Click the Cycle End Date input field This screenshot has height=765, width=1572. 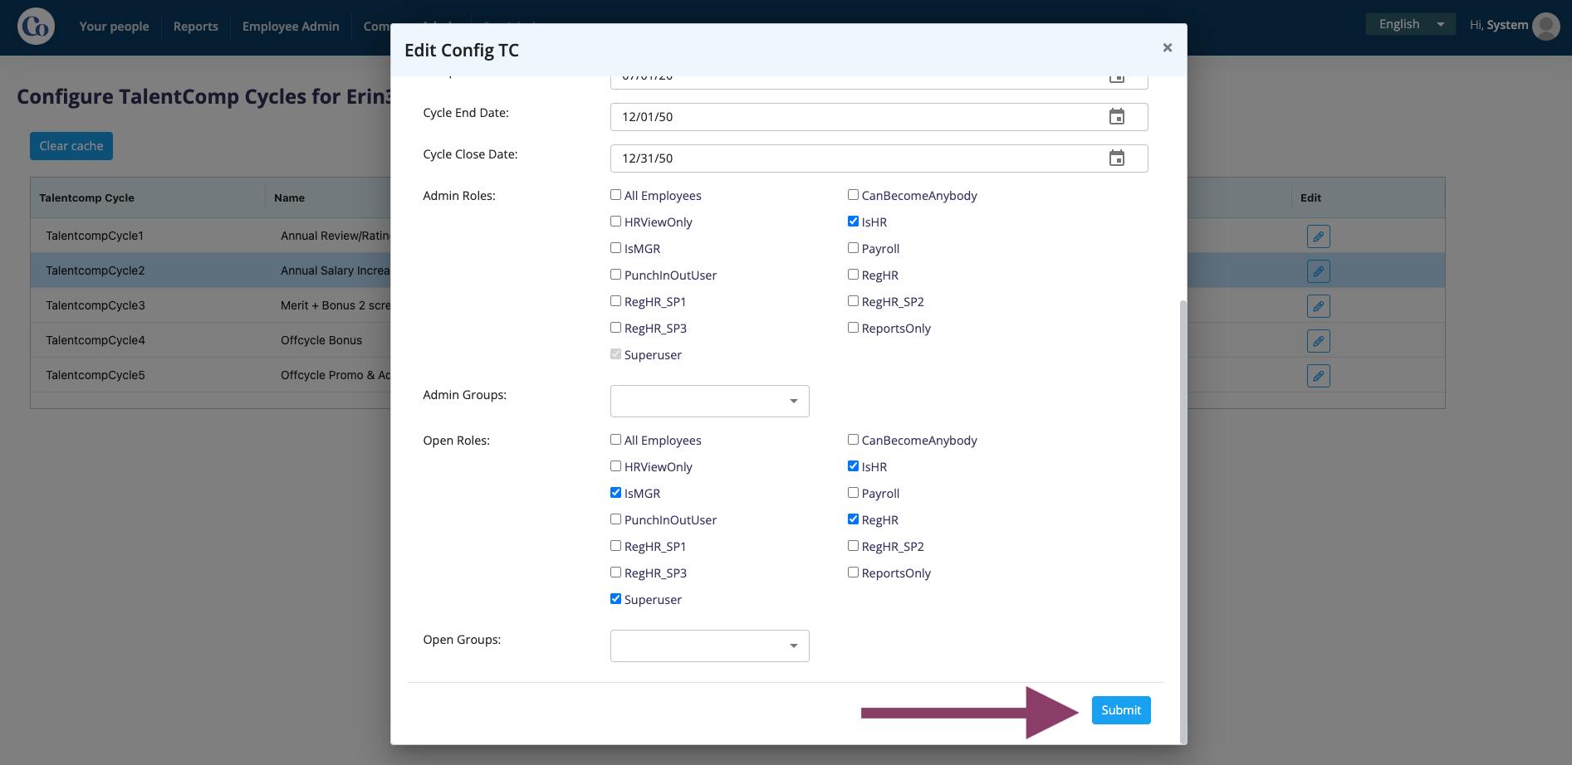coord(879,117)
